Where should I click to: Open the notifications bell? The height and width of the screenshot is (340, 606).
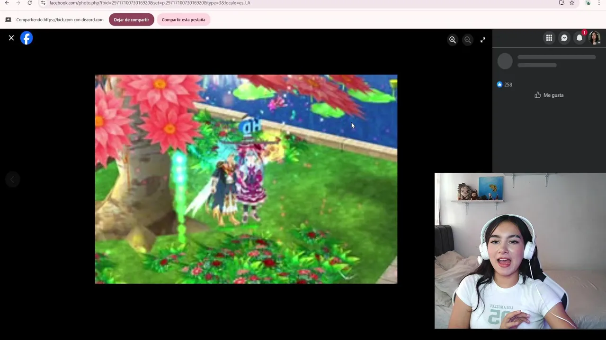(x=579, y=38)
